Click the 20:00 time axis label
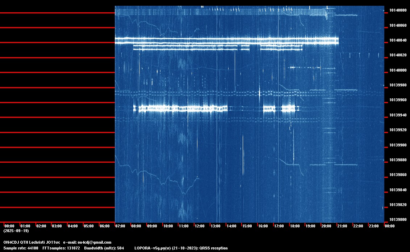This screenshot has width=410, height=252. [326, 226]
